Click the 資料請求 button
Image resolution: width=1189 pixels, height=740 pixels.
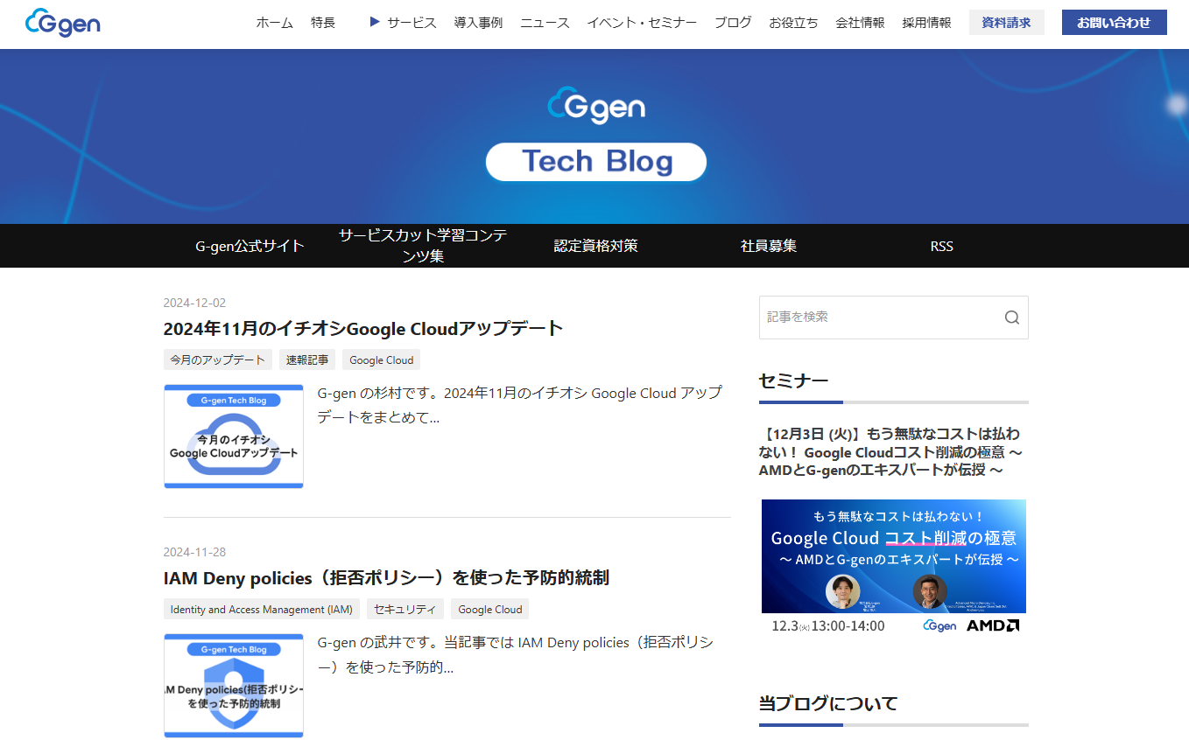tap(1006, 23)
